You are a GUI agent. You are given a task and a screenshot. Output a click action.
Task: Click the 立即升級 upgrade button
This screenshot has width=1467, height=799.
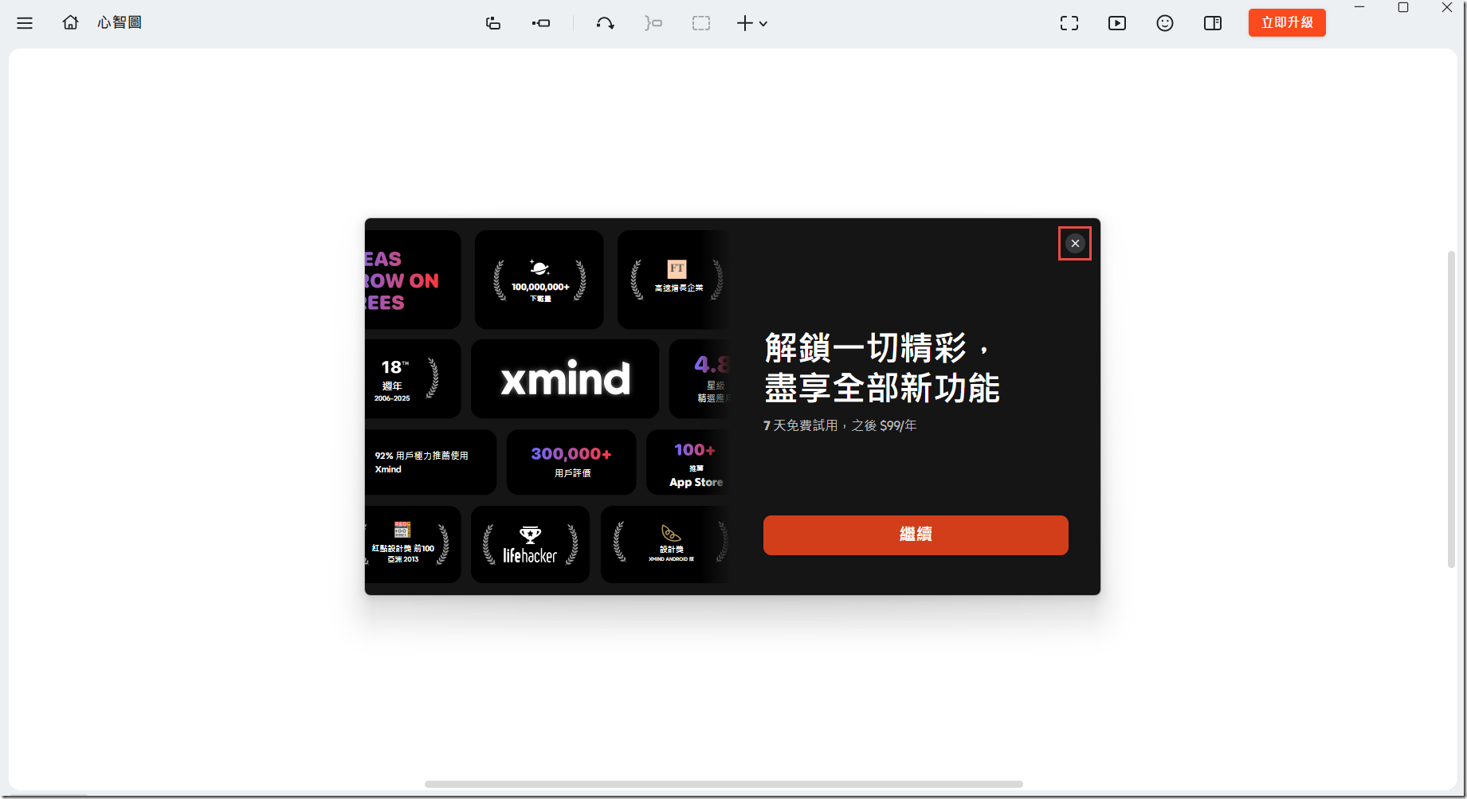pos(1287,22)
